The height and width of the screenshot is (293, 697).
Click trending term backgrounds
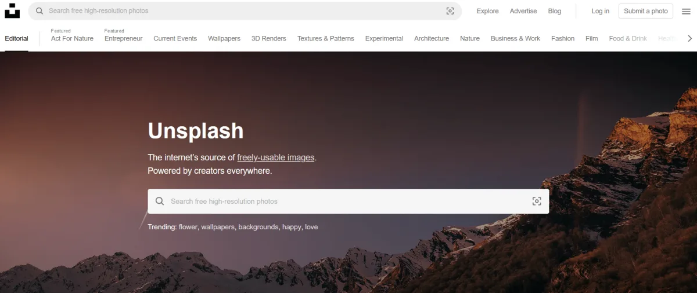pos(258,227)
